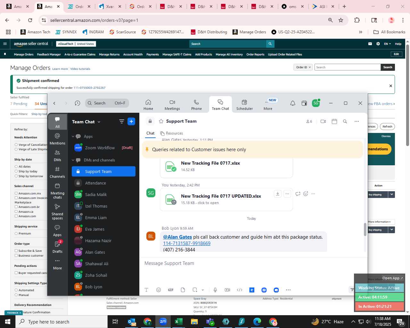Open Excel from the Windows taskbar
This screenshot has height=328, width=410.
point(178,322)
